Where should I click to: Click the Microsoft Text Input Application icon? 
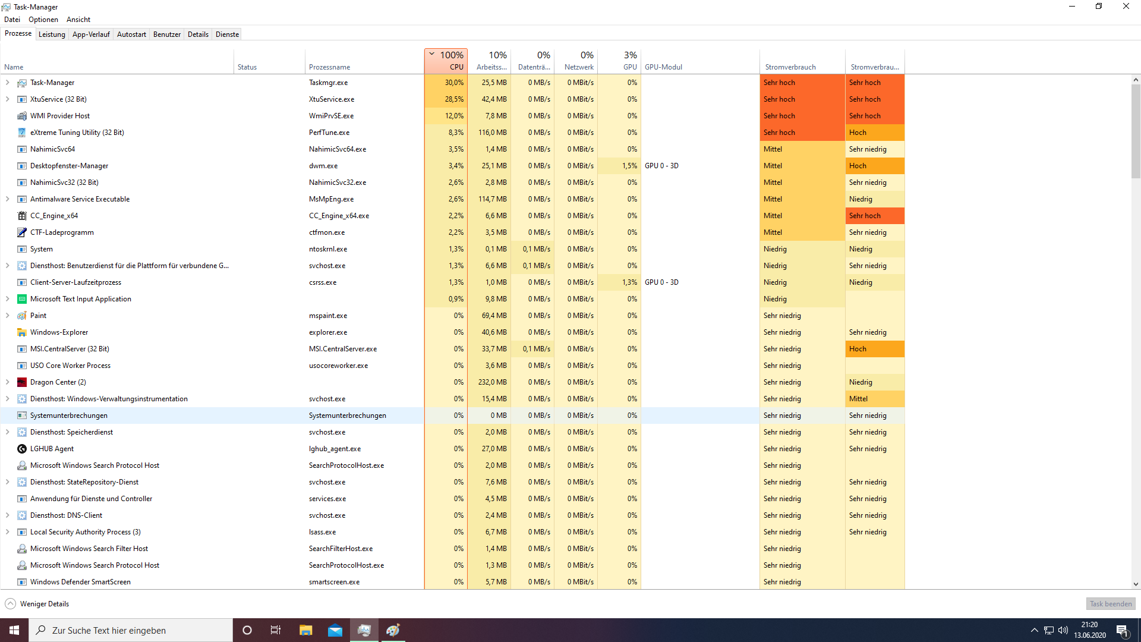pyautogui.click(x=22, y=299)
